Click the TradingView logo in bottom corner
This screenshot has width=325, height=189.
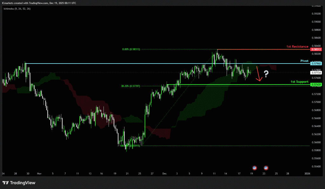[x=19, y=183]
